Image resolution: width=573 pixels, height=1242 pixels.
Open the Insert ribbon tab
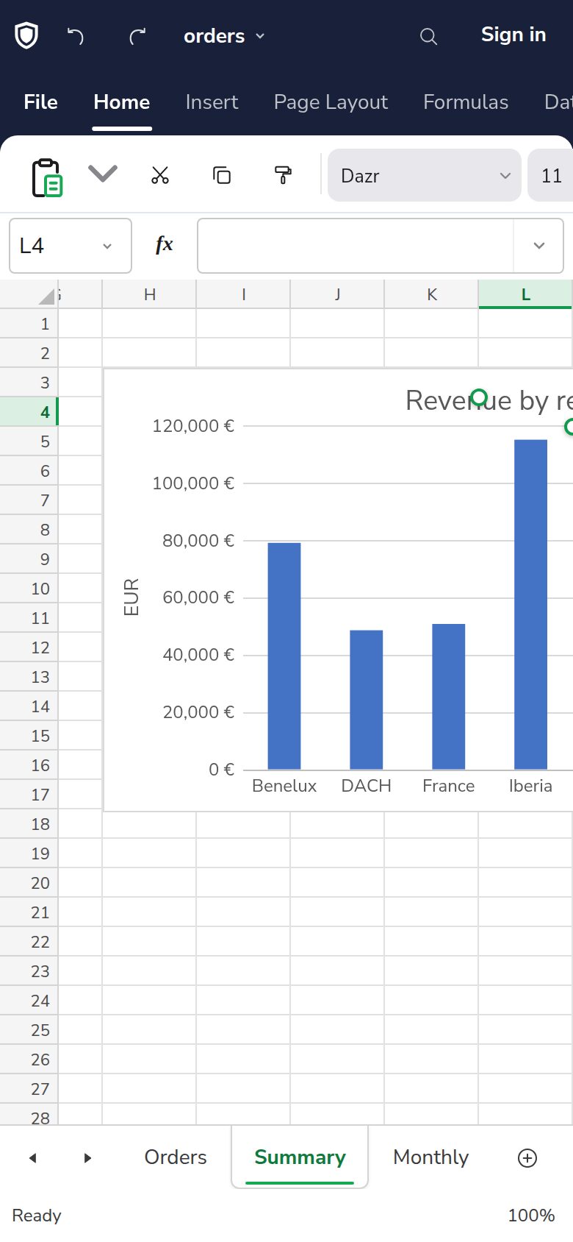[x=212, y=102]
